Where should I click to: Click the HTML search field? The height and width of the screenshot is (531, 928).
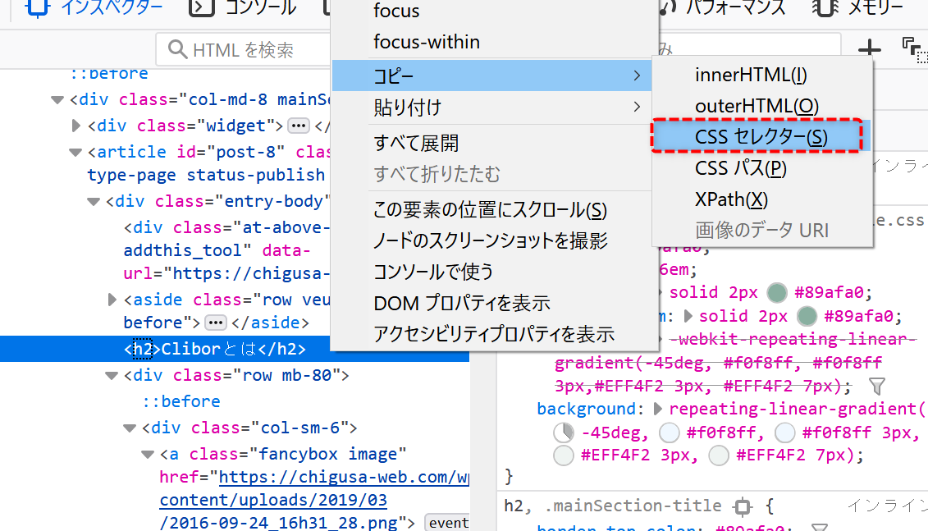[x=244, y=50]
